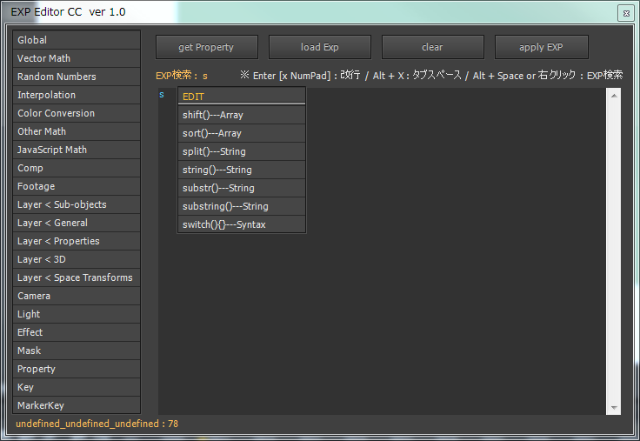Click the apply EXP button
640x441 pixels.
point(541,47)
